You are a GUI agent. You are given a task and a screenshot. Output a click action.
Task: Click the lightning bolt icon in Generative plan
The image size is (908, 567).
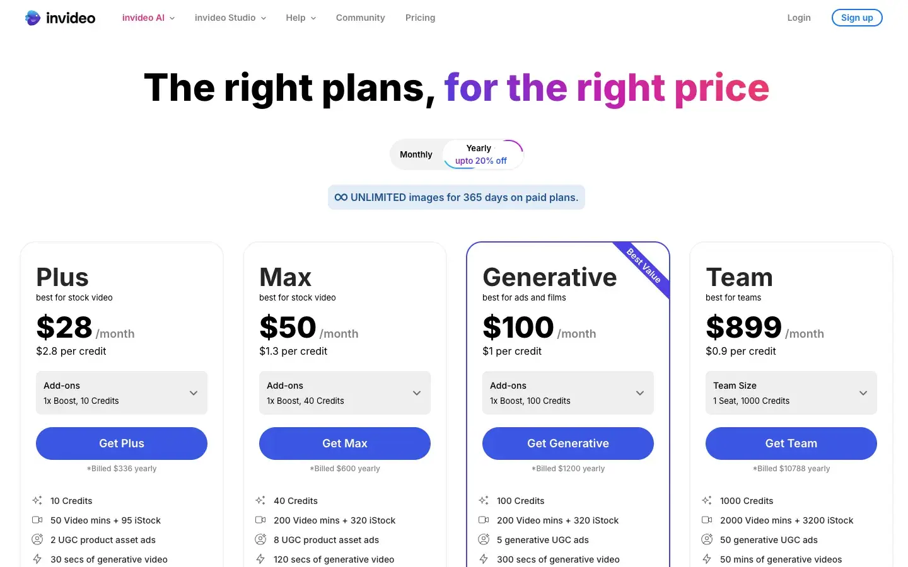[x=484, y=559]
